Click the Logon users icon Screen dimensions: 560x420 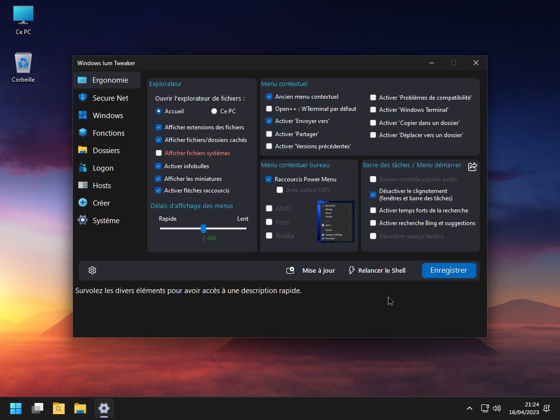(83, 168)
